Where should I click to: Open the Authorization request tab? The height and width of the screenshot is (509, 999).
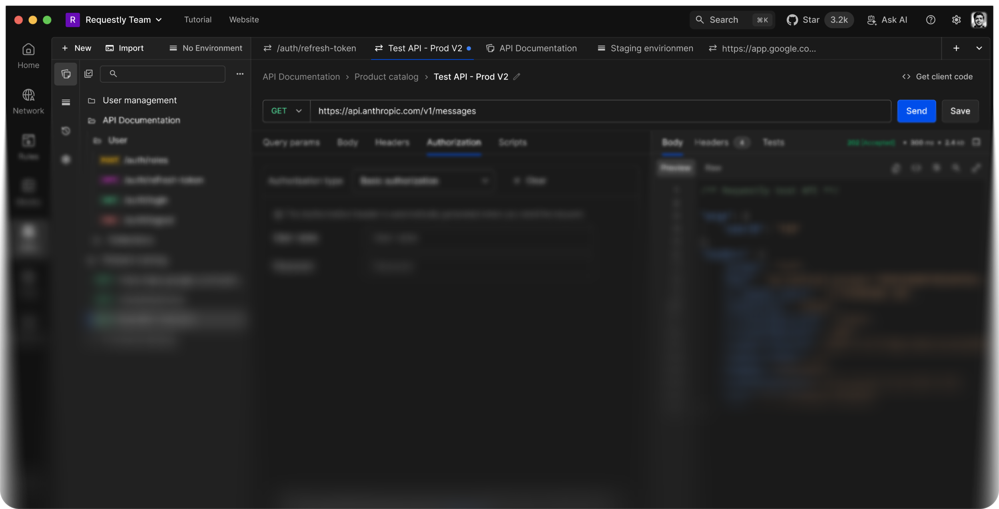pyautogui.click(x=454, y=143)
